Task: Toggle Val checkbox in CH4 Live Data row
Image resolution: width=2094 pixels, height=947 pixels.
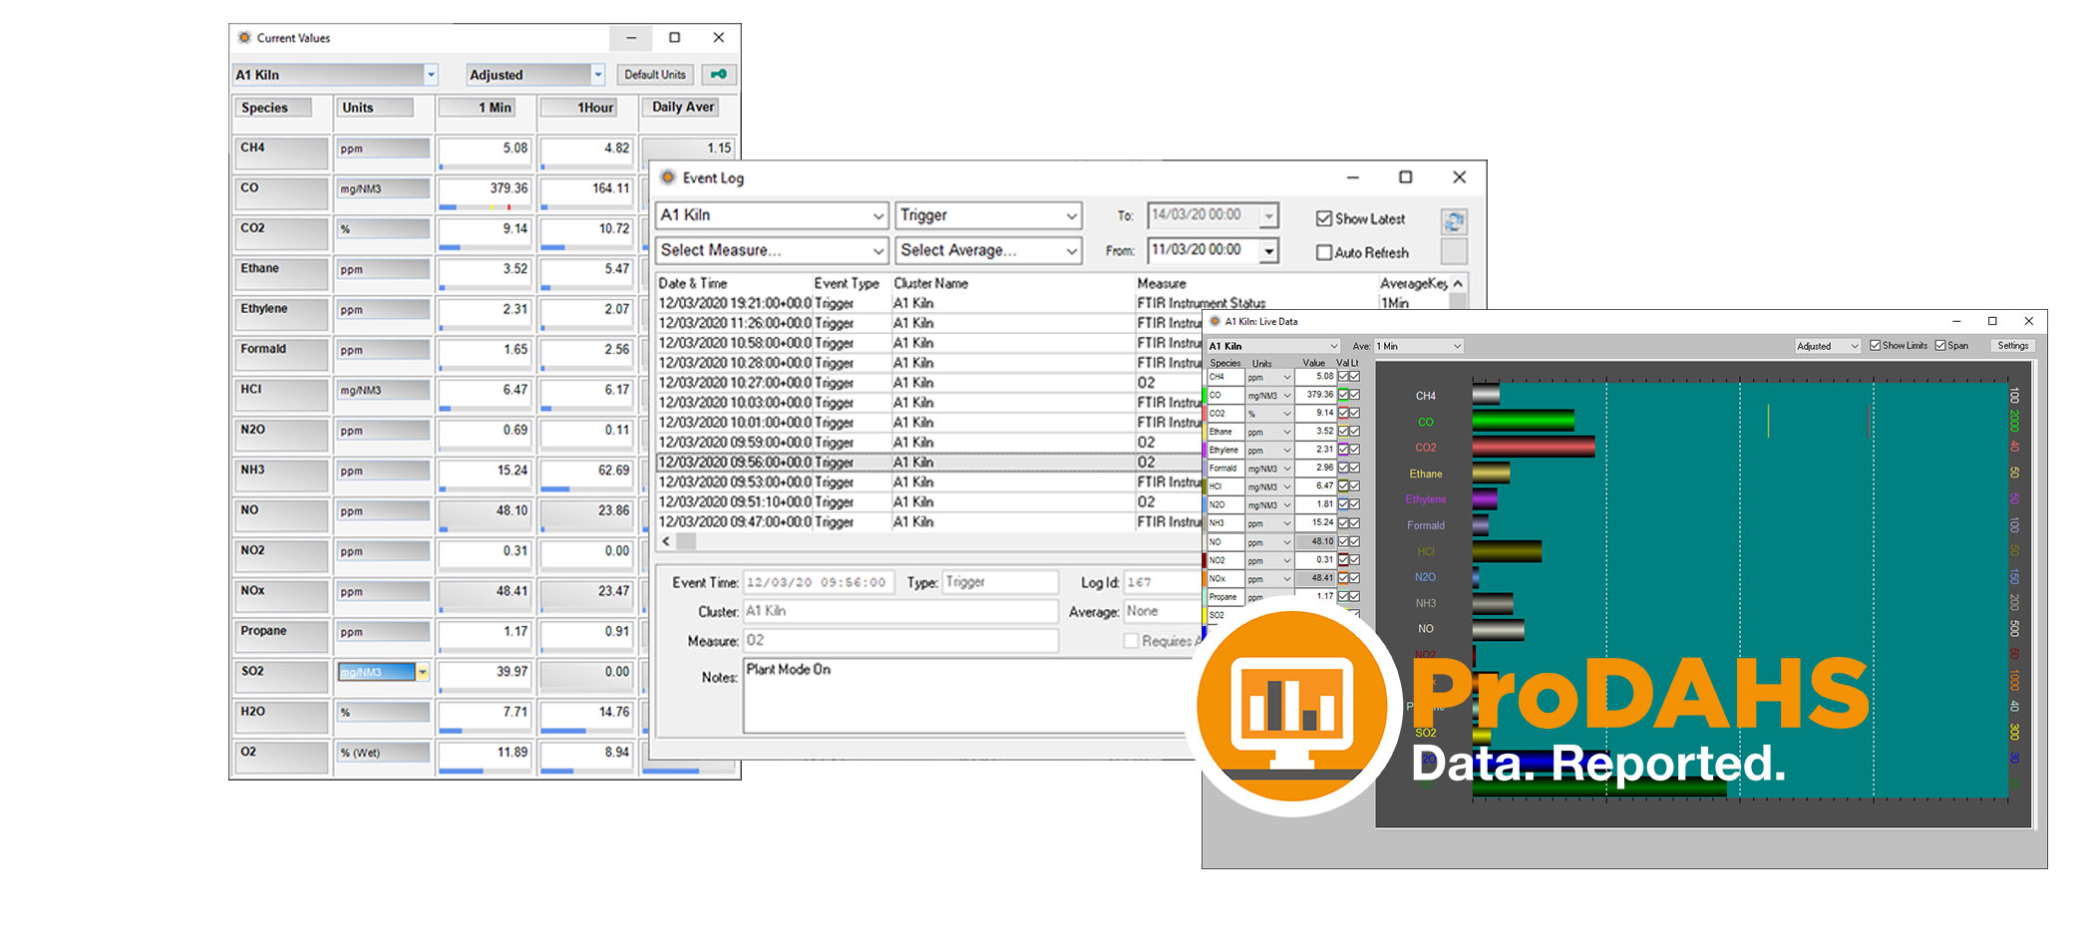Action: 1343,377
